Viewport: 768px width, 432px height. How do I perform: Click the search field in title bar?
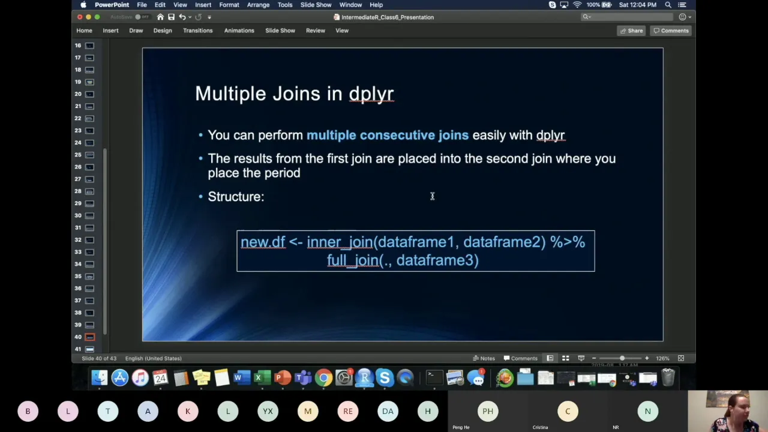[x=628, y=17]
